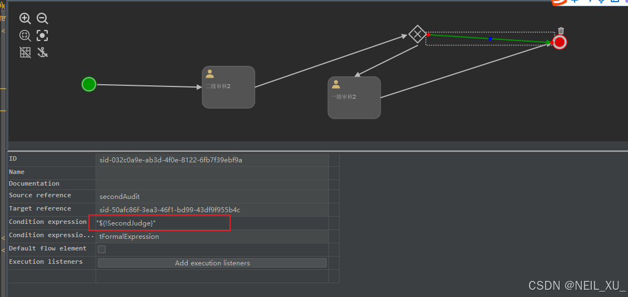Delete the selected flow with the trash icon
628x297 pixels.
tap(561, 31)
